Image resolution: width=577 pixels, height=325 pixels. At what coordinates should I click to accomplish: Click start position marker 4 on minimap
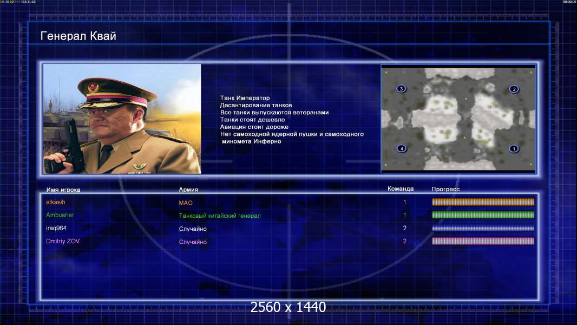coord(402,148)
